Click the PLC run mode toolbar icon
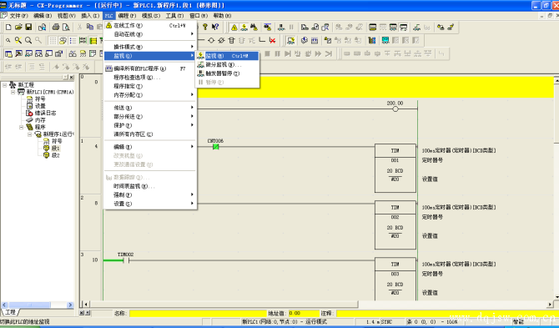This screenshot has height=328, width=559. click(404, 27)
